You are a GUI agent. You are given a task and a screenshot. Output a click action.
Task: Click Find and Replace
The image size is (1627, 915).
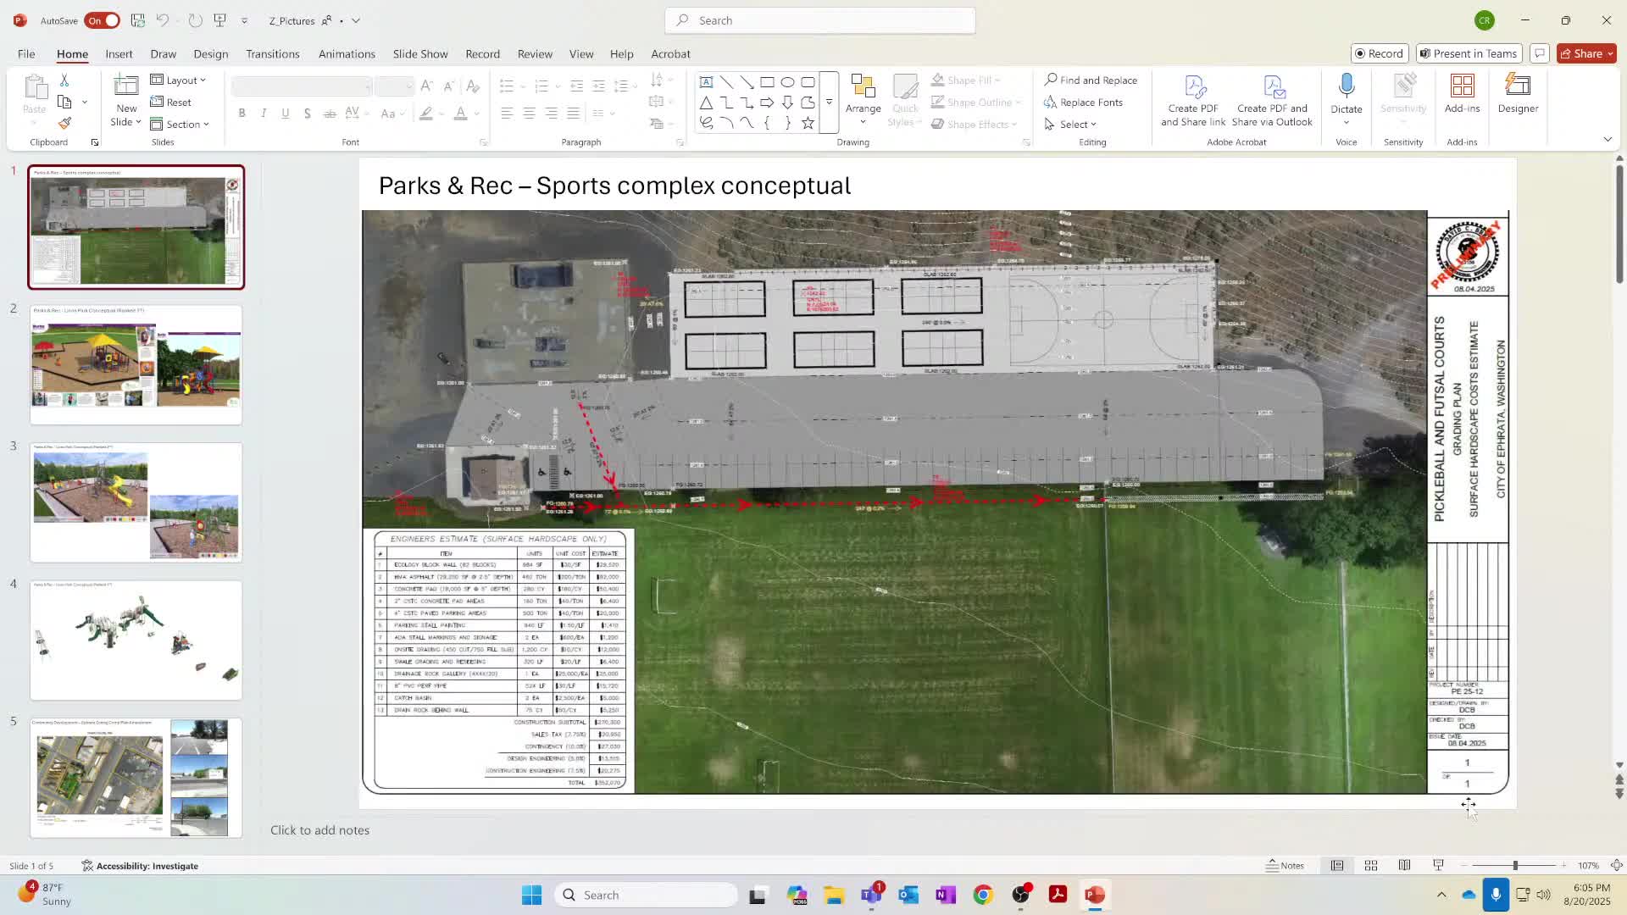(x=1091, y=80)
